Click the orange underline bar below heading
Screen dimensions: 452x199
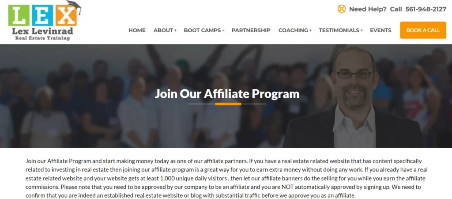coord(228,104)
